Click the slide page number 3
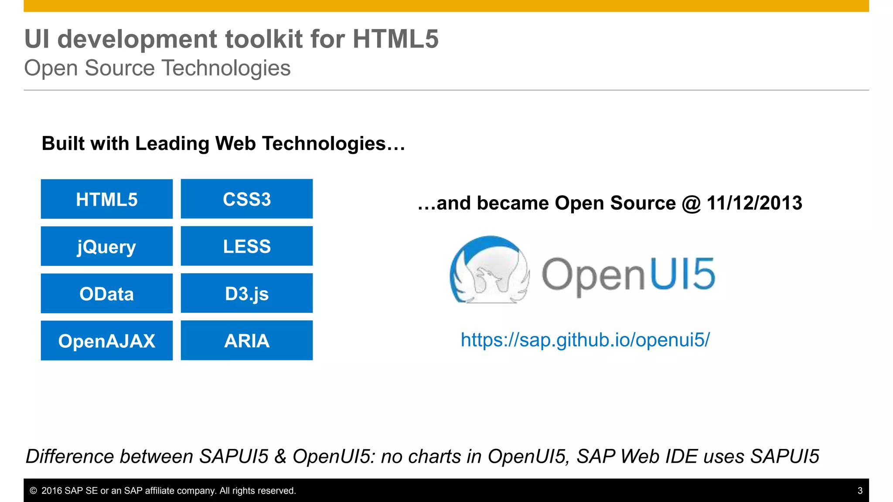Screen dimensions: 893x502 click(860, 491)
